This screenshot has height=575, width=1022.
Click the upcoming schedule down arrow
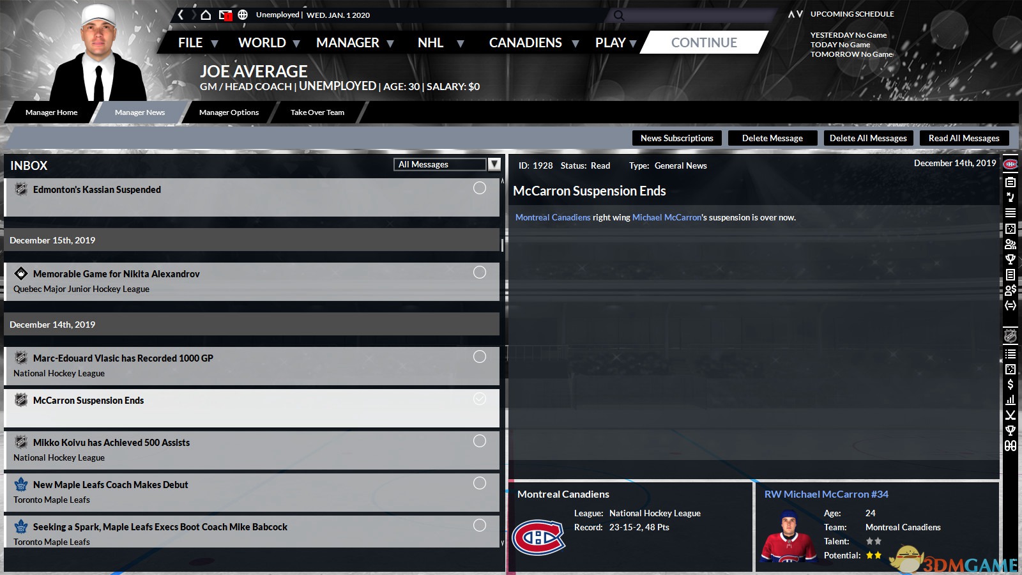coord(800,14)
